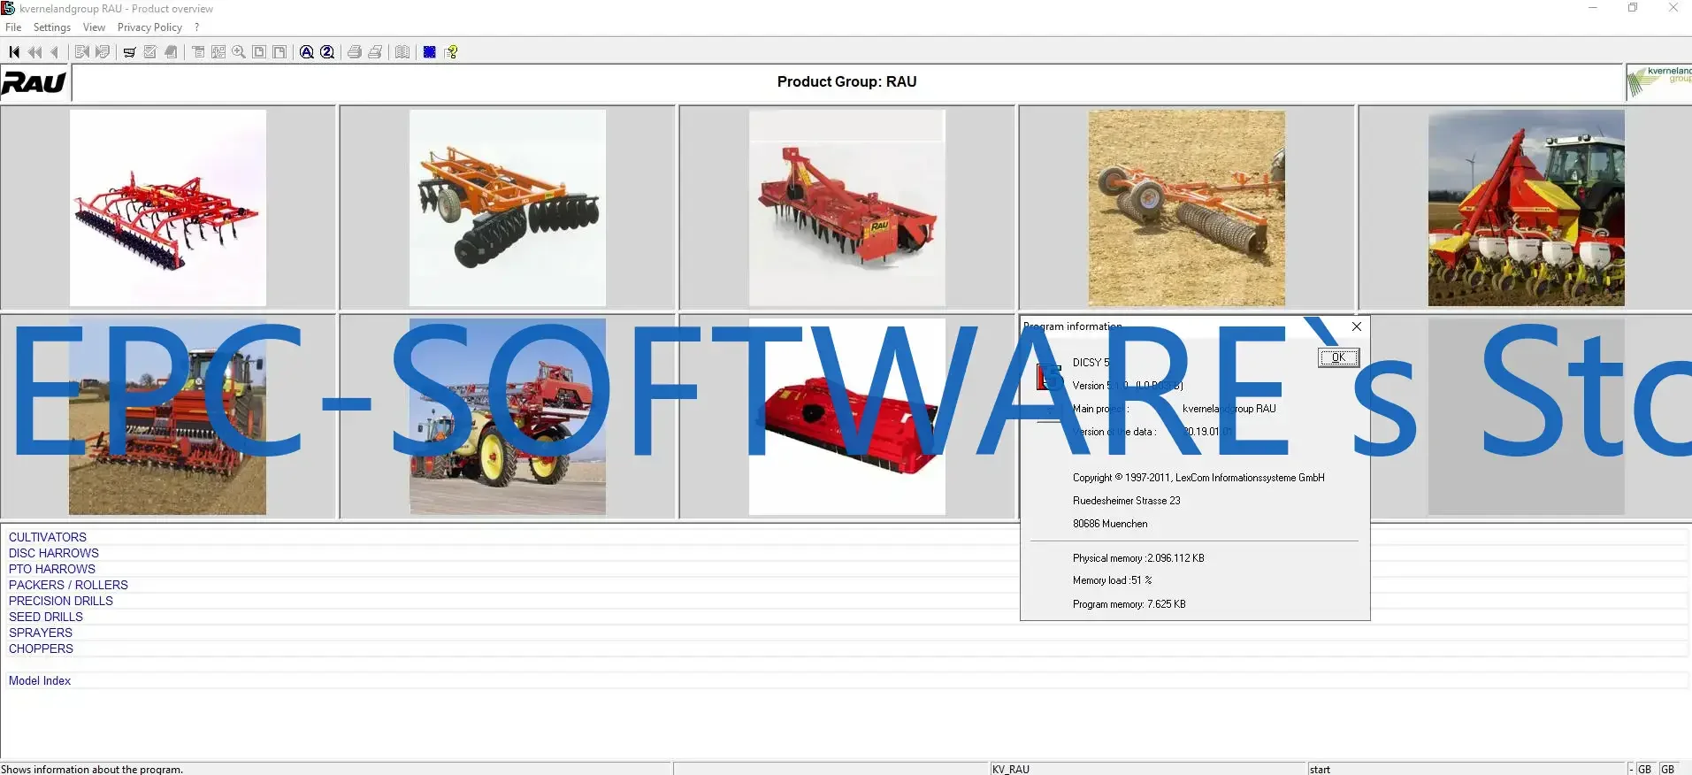Open the PRECISION DRILLS link

(x=61, y=601)
